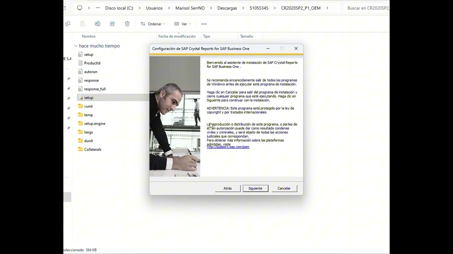This screenshot has height=254, width=453.
Task: Go to Descargas breadcrumb
Action: (227, 8)
